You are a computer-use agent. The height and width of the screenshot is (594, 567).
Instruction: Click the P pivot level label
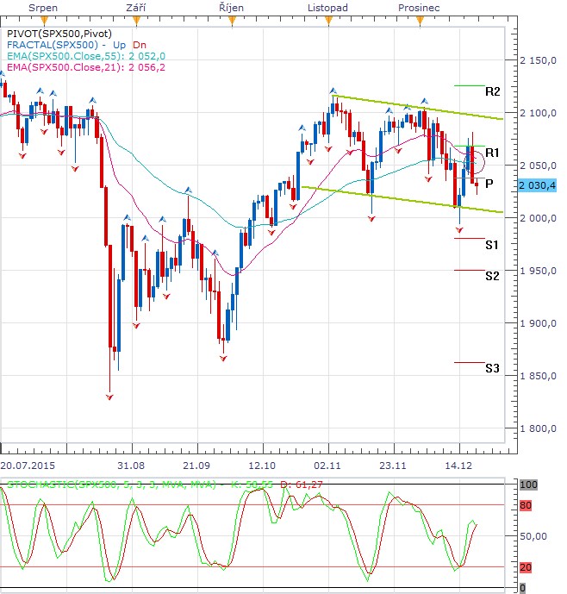coord(489,184)
